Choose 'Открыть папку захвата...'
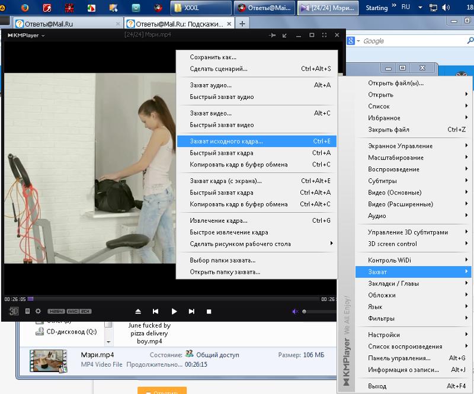The image size is (474, 394). point(257,272)
